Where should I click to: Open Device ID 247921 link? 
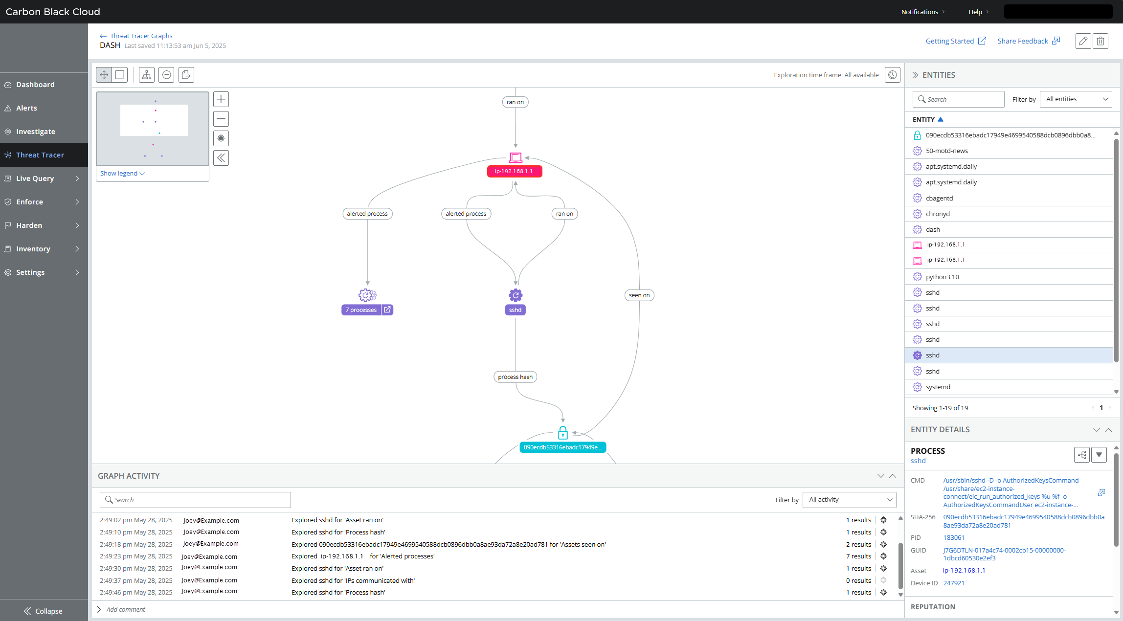point(954,583)
